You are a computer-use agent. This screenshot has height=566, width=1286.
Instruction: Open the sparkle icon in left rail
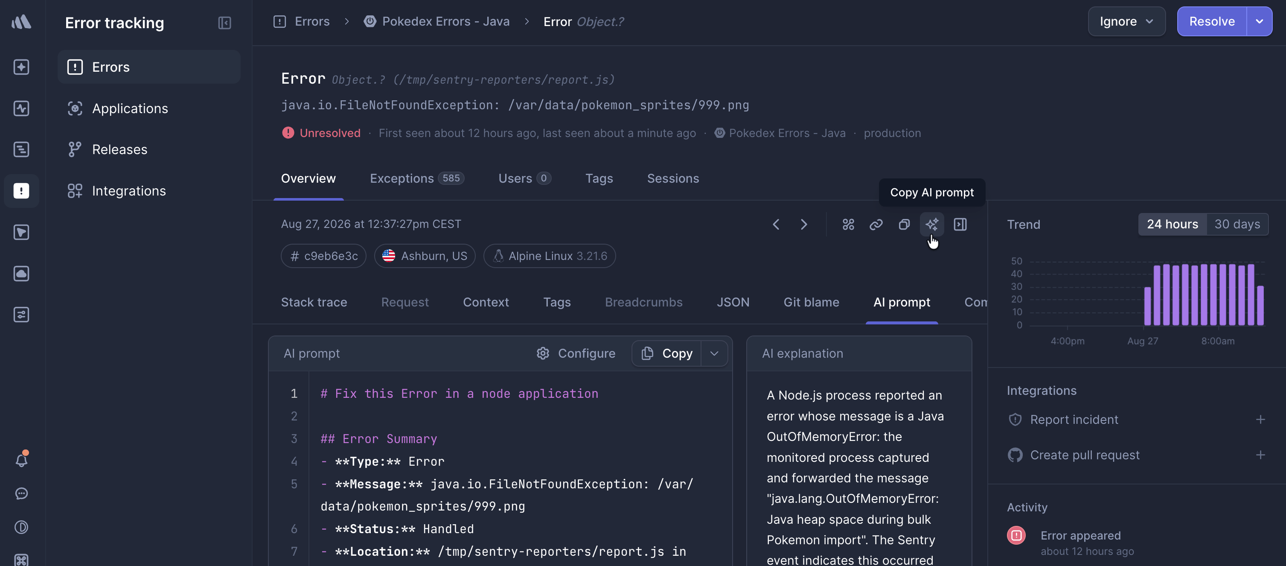click(21, 67)
